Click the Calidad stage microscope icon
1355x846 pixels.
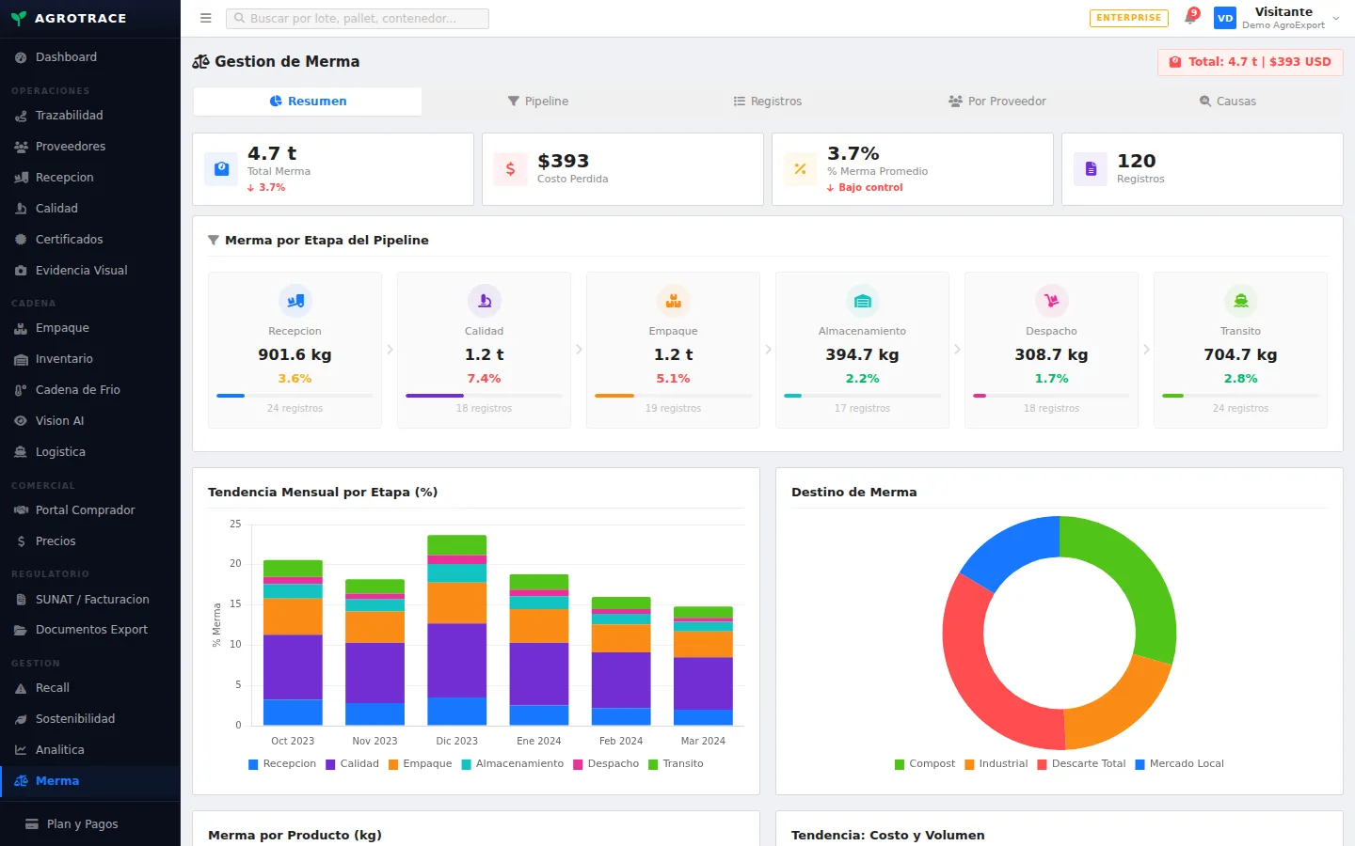click(485, 301)
